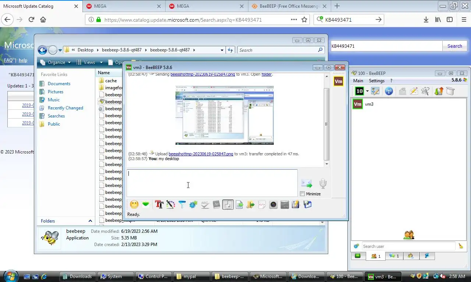Send the message with envelope arrow button
Image resolution: width=471 pixels, height=282 pixels.
point(306,183)
